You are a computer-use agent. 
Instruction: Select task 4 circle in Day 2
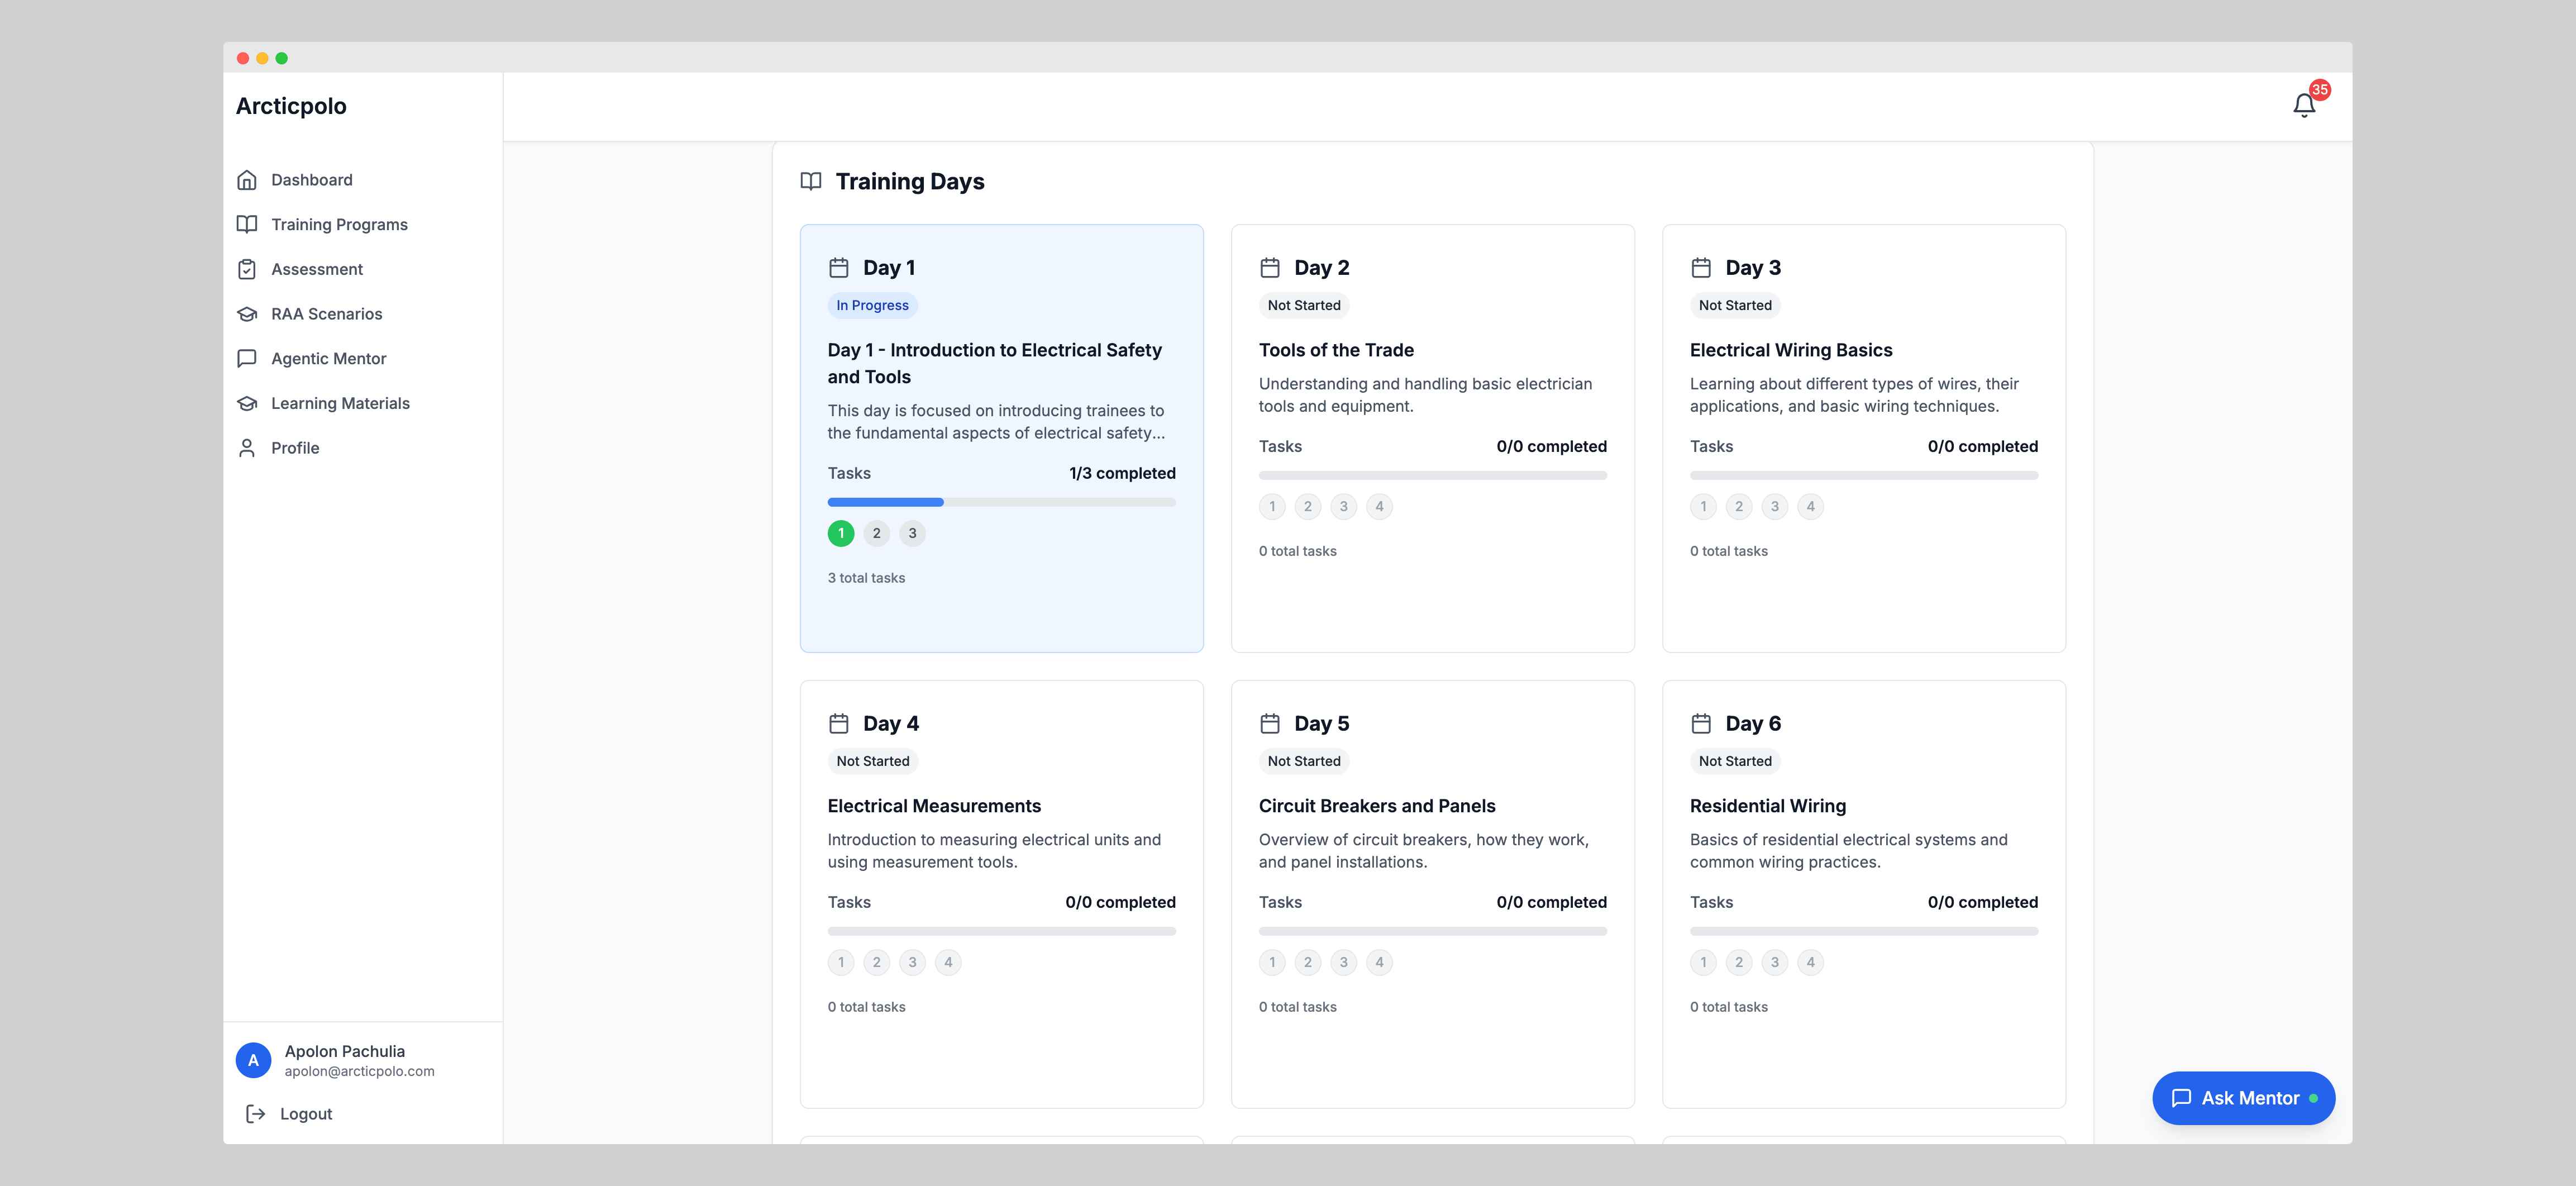(x=1379, y=506)
